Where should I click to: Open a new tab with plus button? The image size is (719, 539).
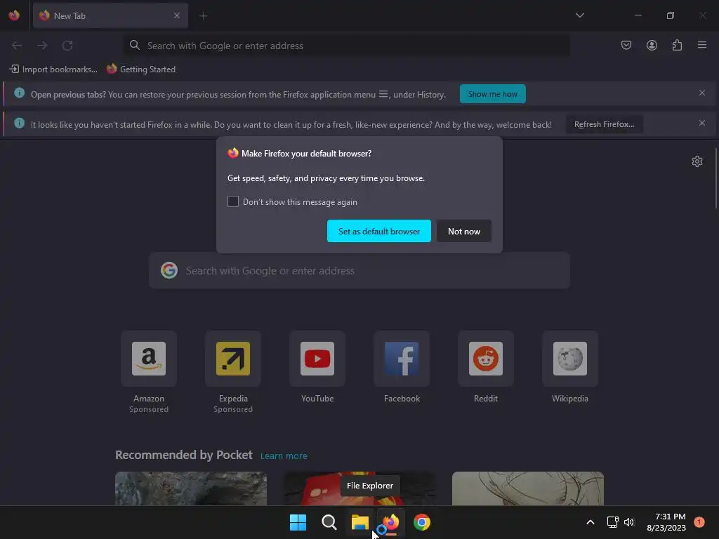(x=203, y=16)
